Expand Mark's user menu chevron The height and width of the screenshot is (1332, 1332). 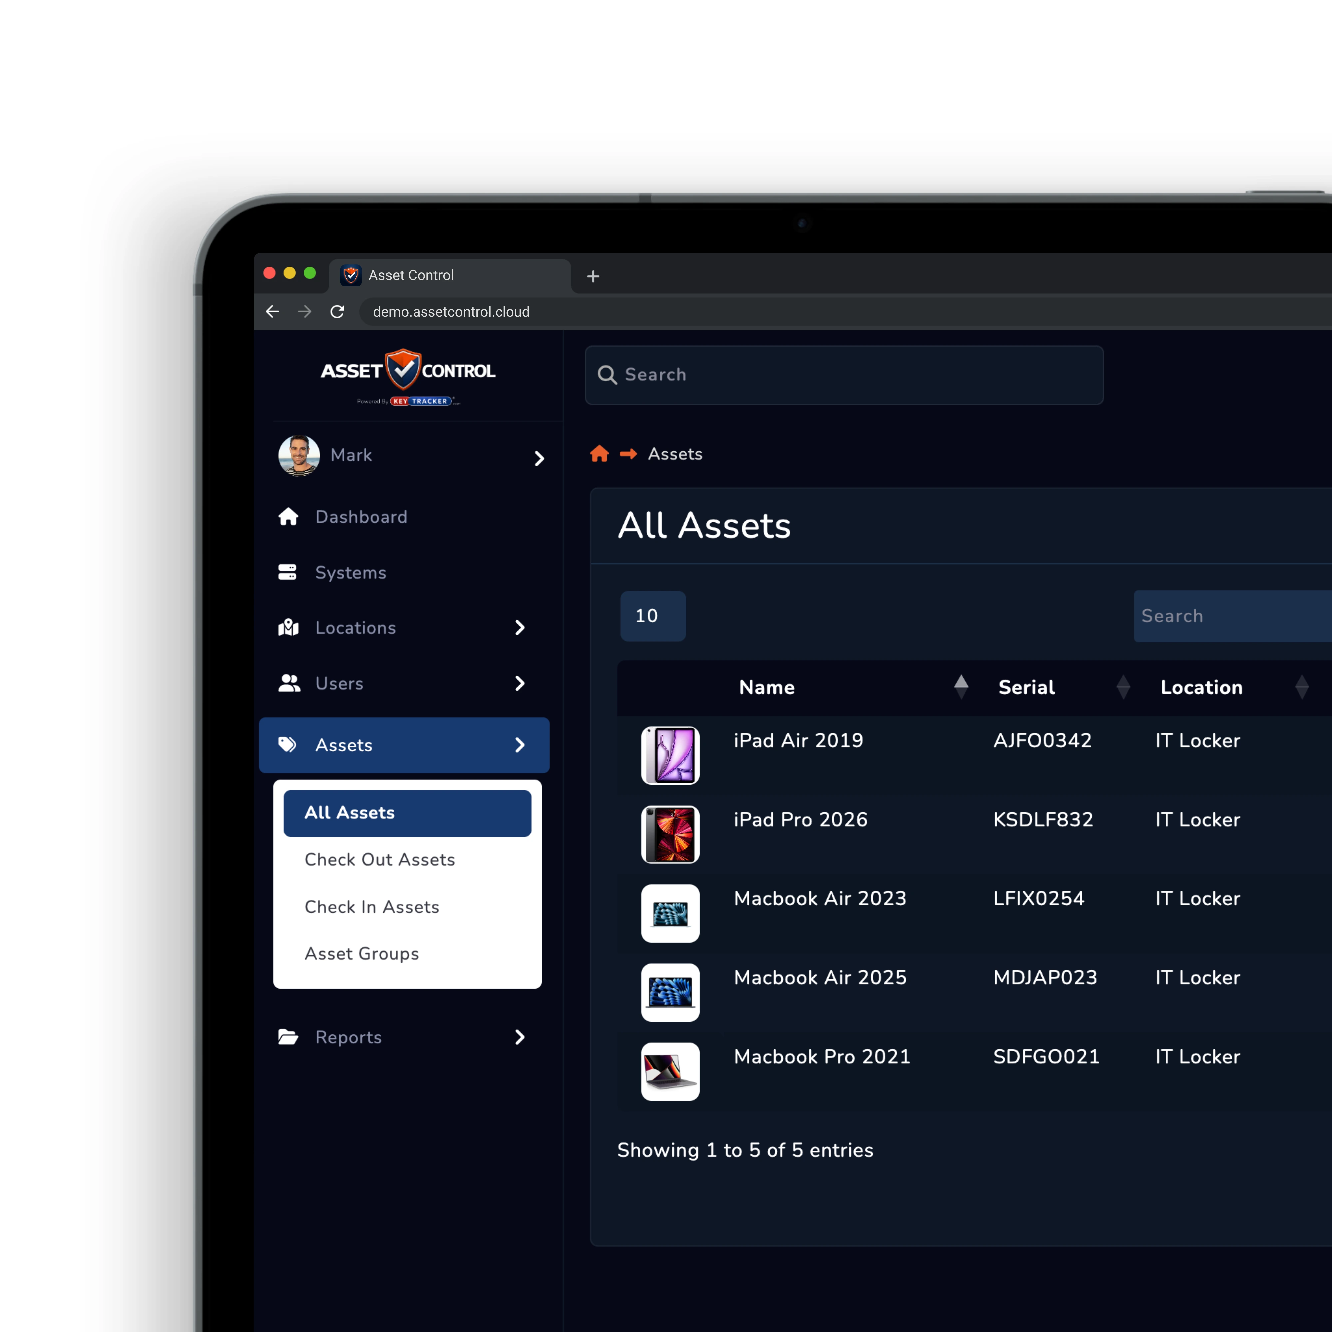point(539,459)
